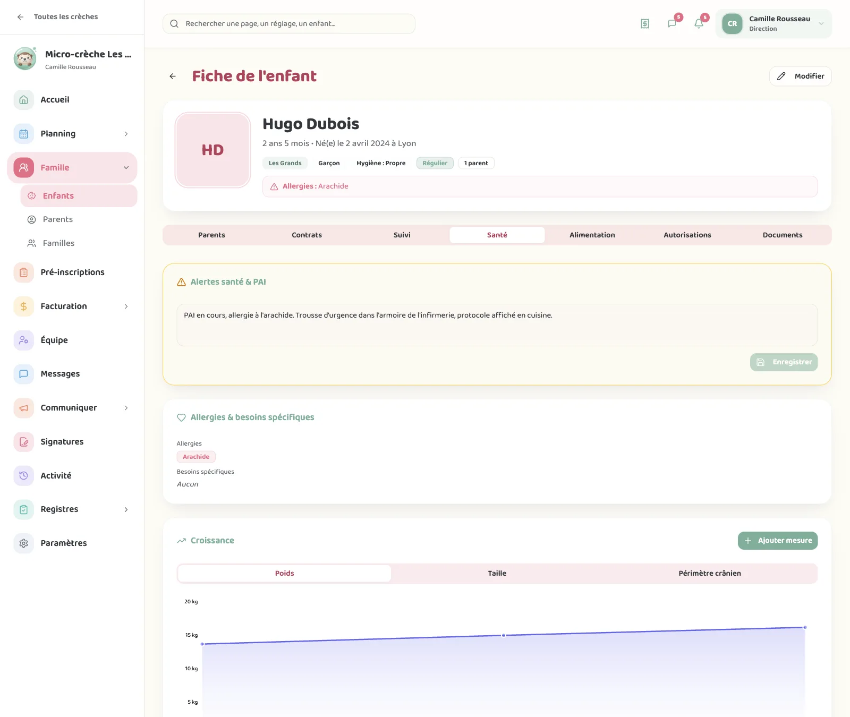The height and width of the screenshot is (717, 850).
Task: Switch to the Contrats tab
Action: pos(307,235)
